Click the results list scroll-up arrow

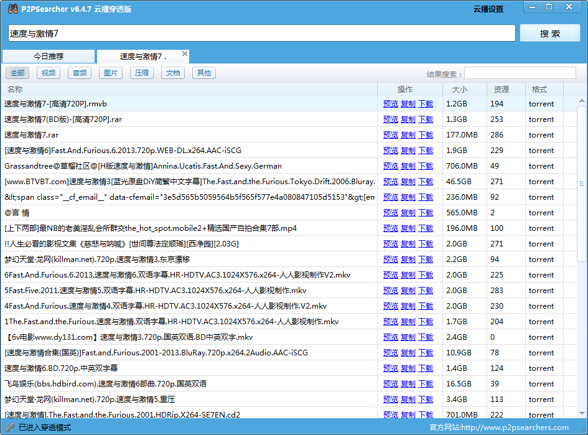coord(582,101)
